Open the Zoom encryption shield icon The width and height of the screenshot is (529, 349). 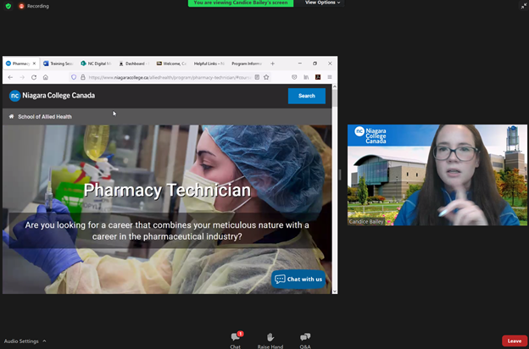pos(8,6)
